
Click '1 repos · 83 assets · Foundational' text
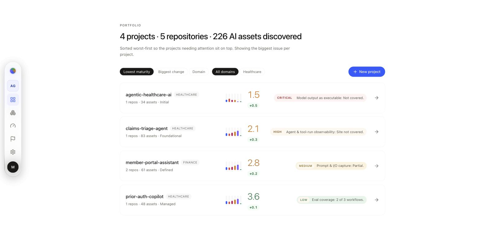[x=154, y=136]
